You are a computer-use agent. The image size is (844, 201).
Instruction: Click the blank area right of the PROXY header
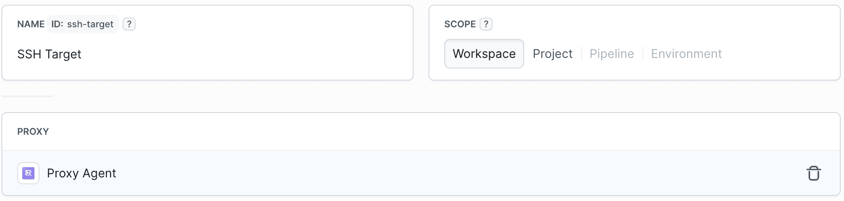pyautogui.click(x=418, y=132)
